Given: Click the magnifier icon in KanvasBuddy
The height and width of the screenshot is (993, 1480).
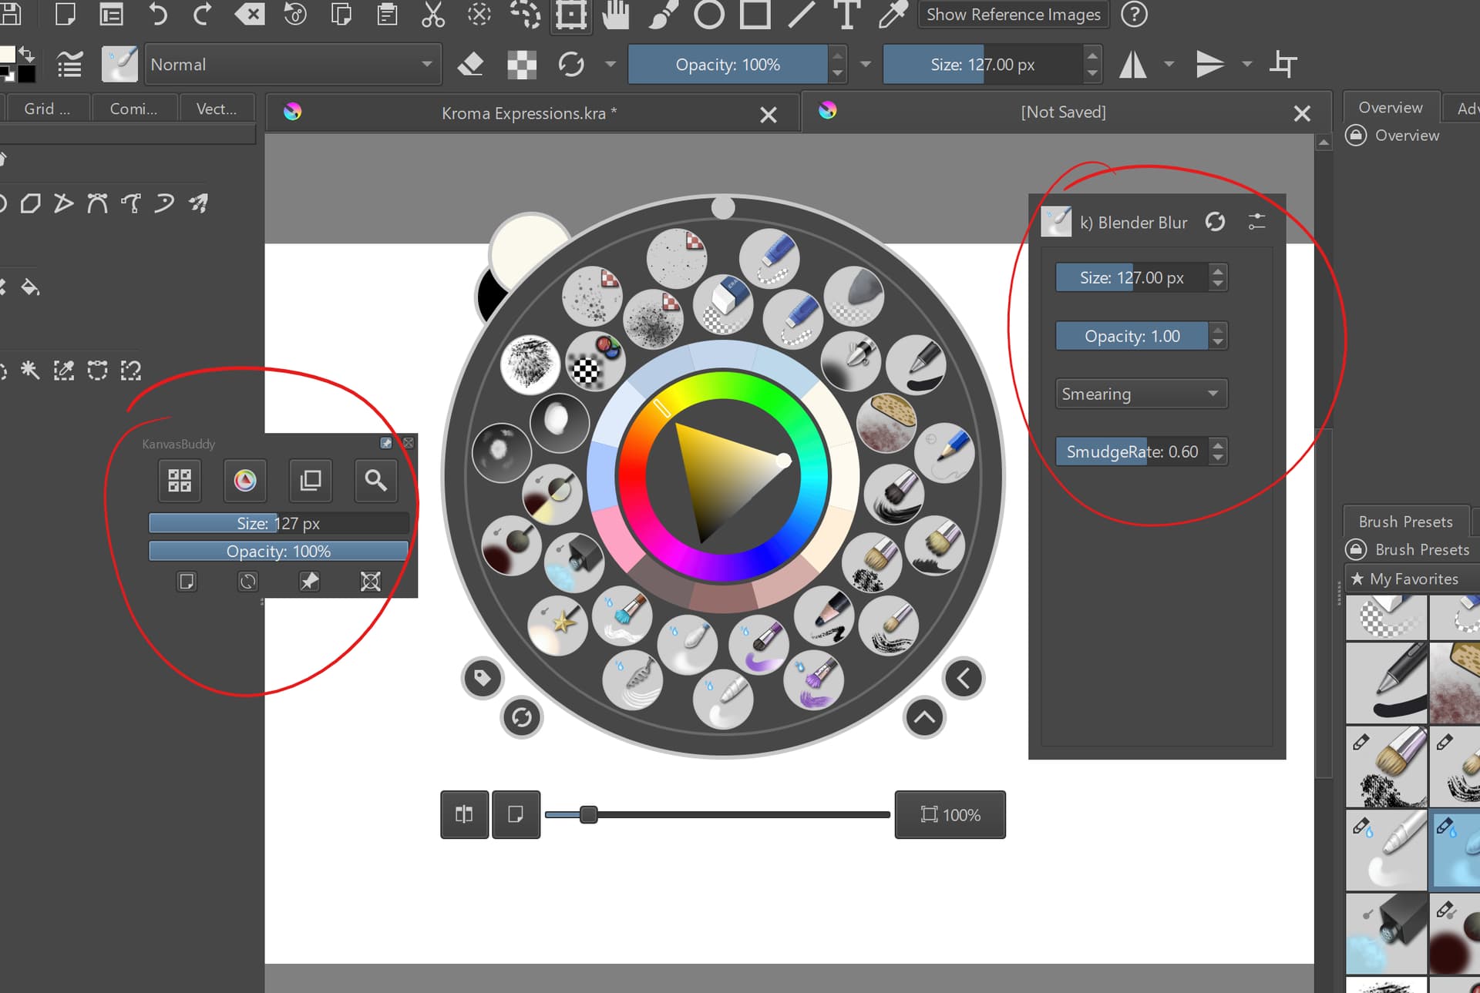Looking at the screenshot, I should 375,481.
